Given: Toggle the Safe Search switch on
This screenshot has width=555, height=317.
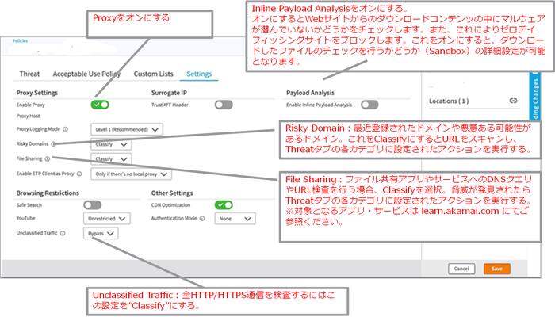Looking at the screenshot, I should (92, 204).
